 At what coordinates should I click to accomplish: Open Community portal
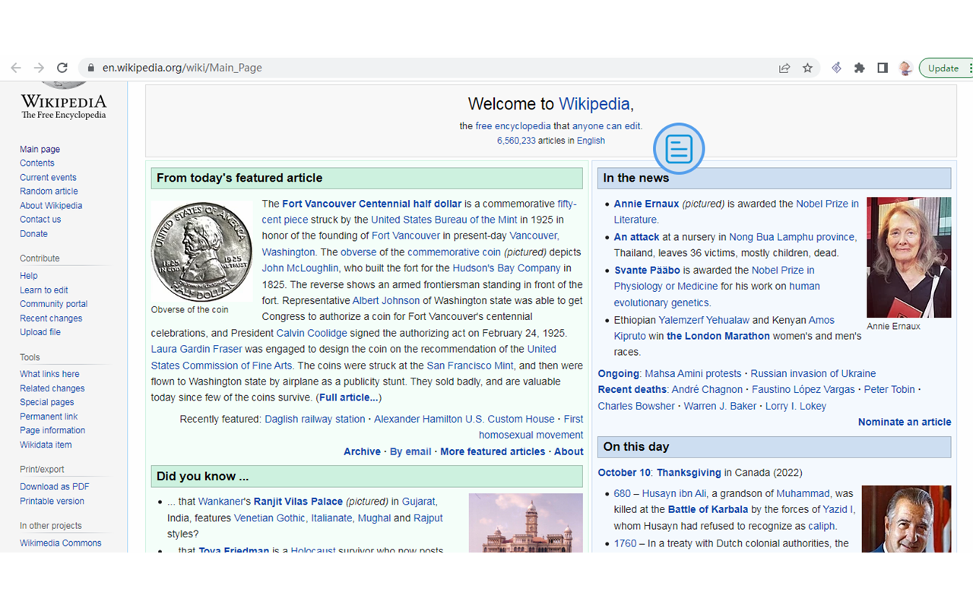tap(53, 304)
